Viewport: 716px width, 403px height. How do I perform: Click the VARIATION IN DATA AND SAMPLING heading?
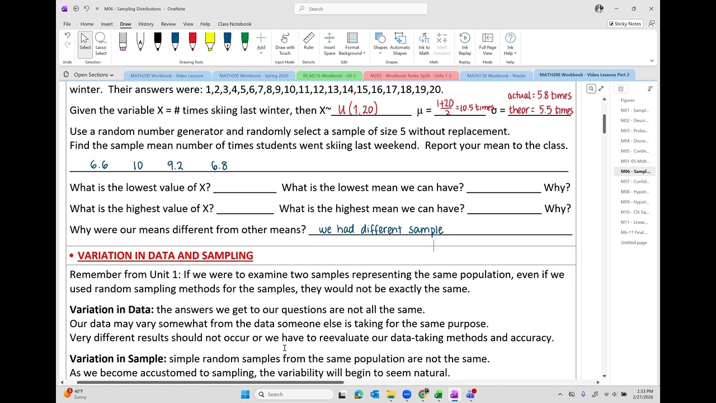tap(165, 256)
